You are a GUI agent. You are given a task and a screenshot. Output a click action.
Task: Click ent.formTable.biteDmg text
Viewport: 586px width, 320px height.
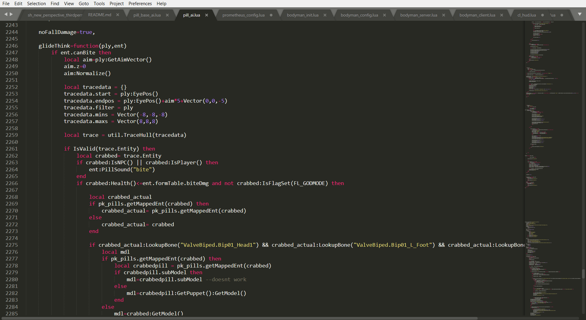point(176,183)
